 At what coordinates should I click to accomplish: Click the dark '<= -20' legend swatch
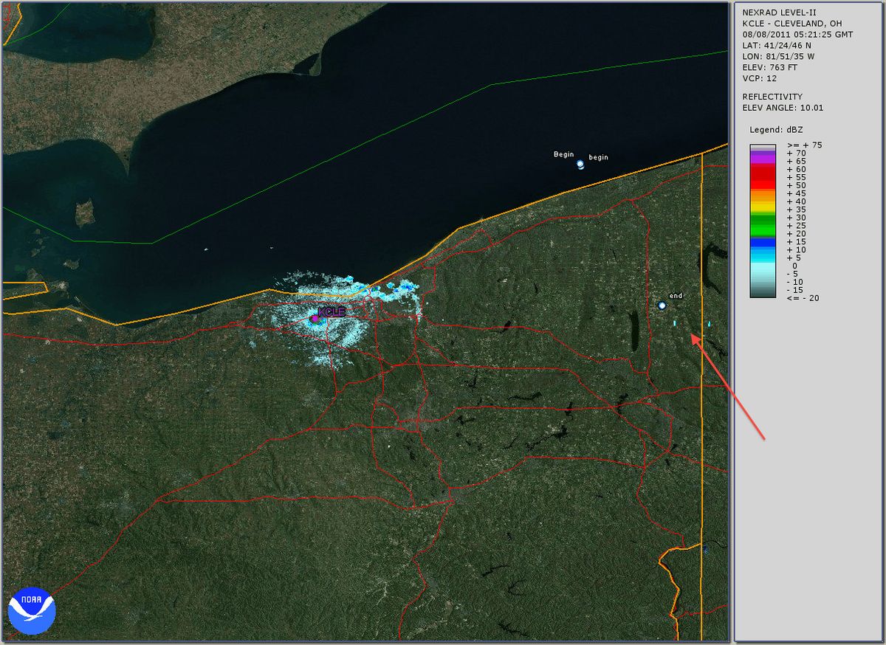point(762,297)
